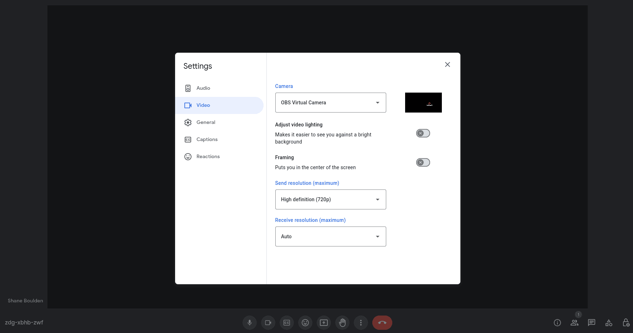This screenshot has width=633, height=333.
Task: Close the Settings dialog
Action: [448, 64]
